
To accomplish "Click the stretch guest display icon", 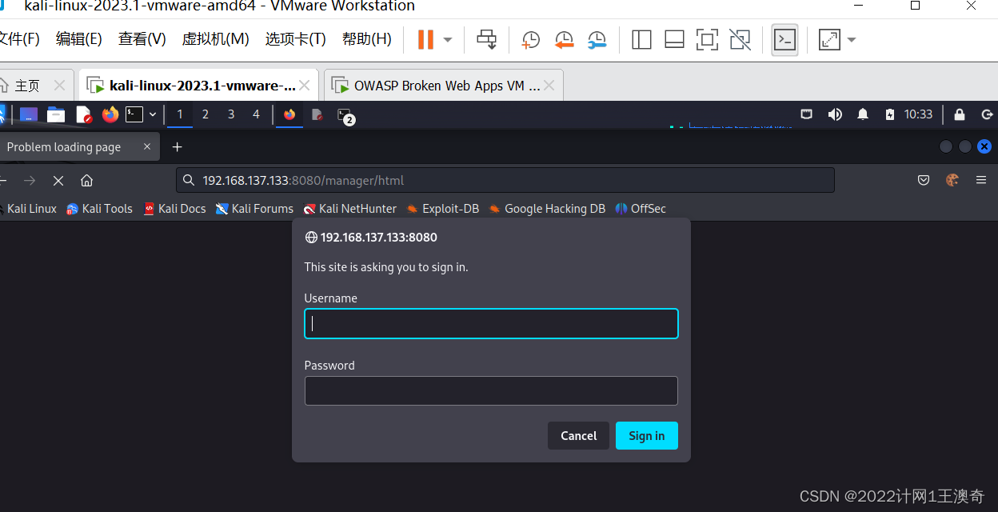I will [829, 39].
